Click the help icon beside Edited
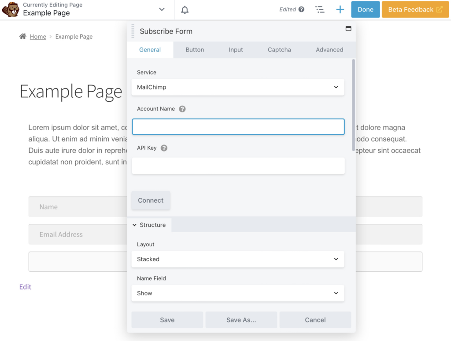451x341 pixels. (301, 9)
